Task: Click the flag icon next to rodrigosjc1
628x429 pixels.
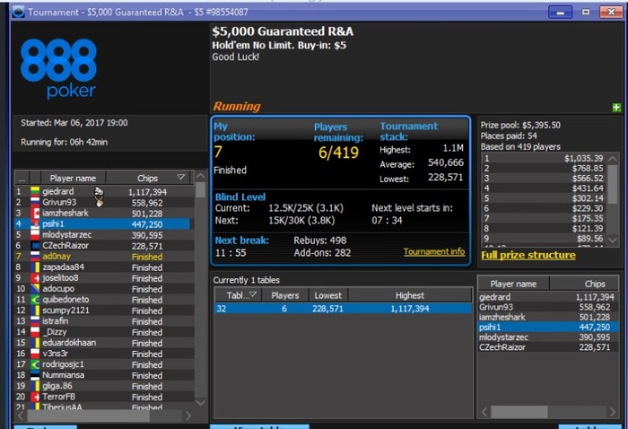Action: (x=35, y=364)
